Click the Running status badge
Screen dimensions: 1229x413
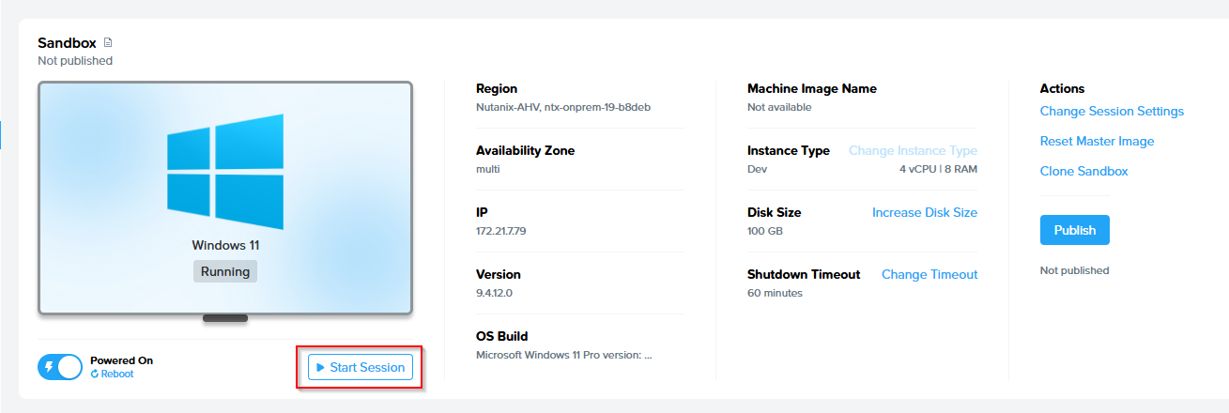[x=225, y=271]
